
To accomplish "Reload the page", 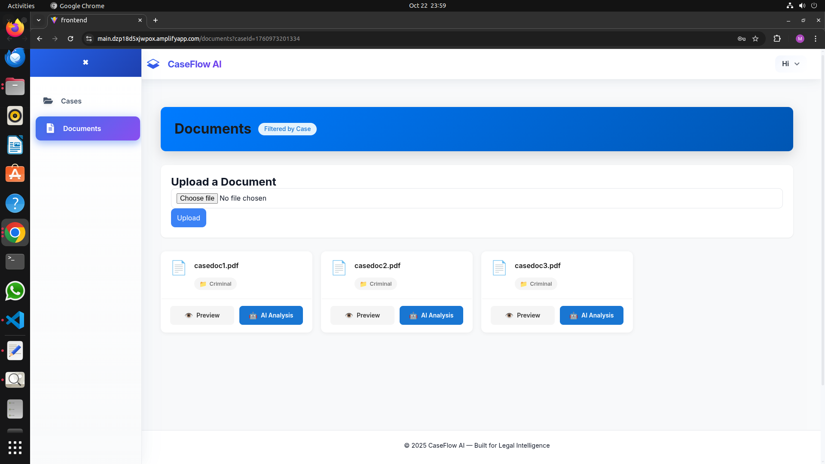I will pos(70,39).
